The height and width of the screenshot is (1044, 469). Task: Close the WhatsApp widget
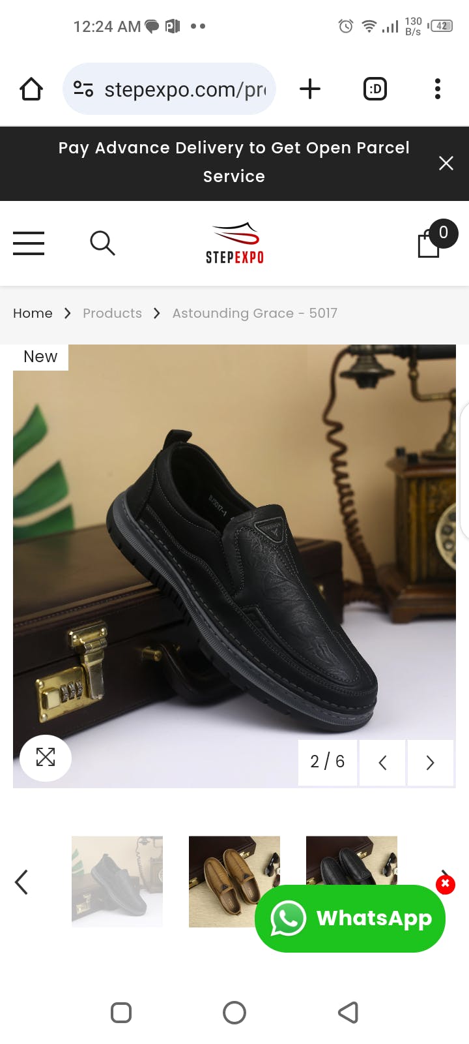[446, 884]
